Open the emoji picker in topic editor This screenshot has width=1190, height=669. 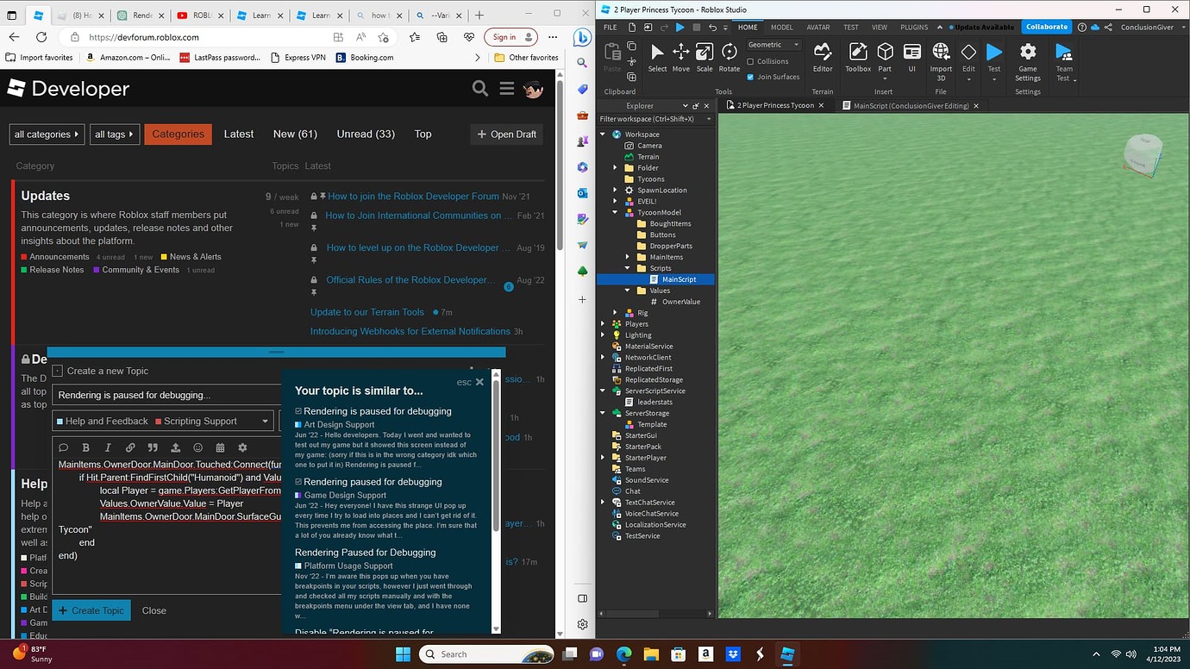coord(197,447)
